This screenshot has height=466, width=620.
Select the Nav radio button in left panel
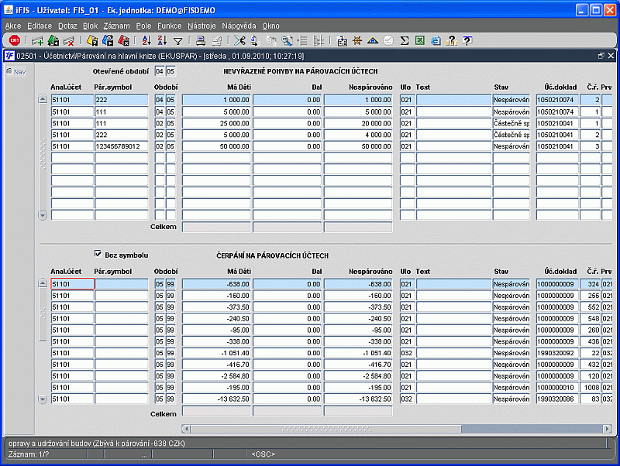coord(9,72)
